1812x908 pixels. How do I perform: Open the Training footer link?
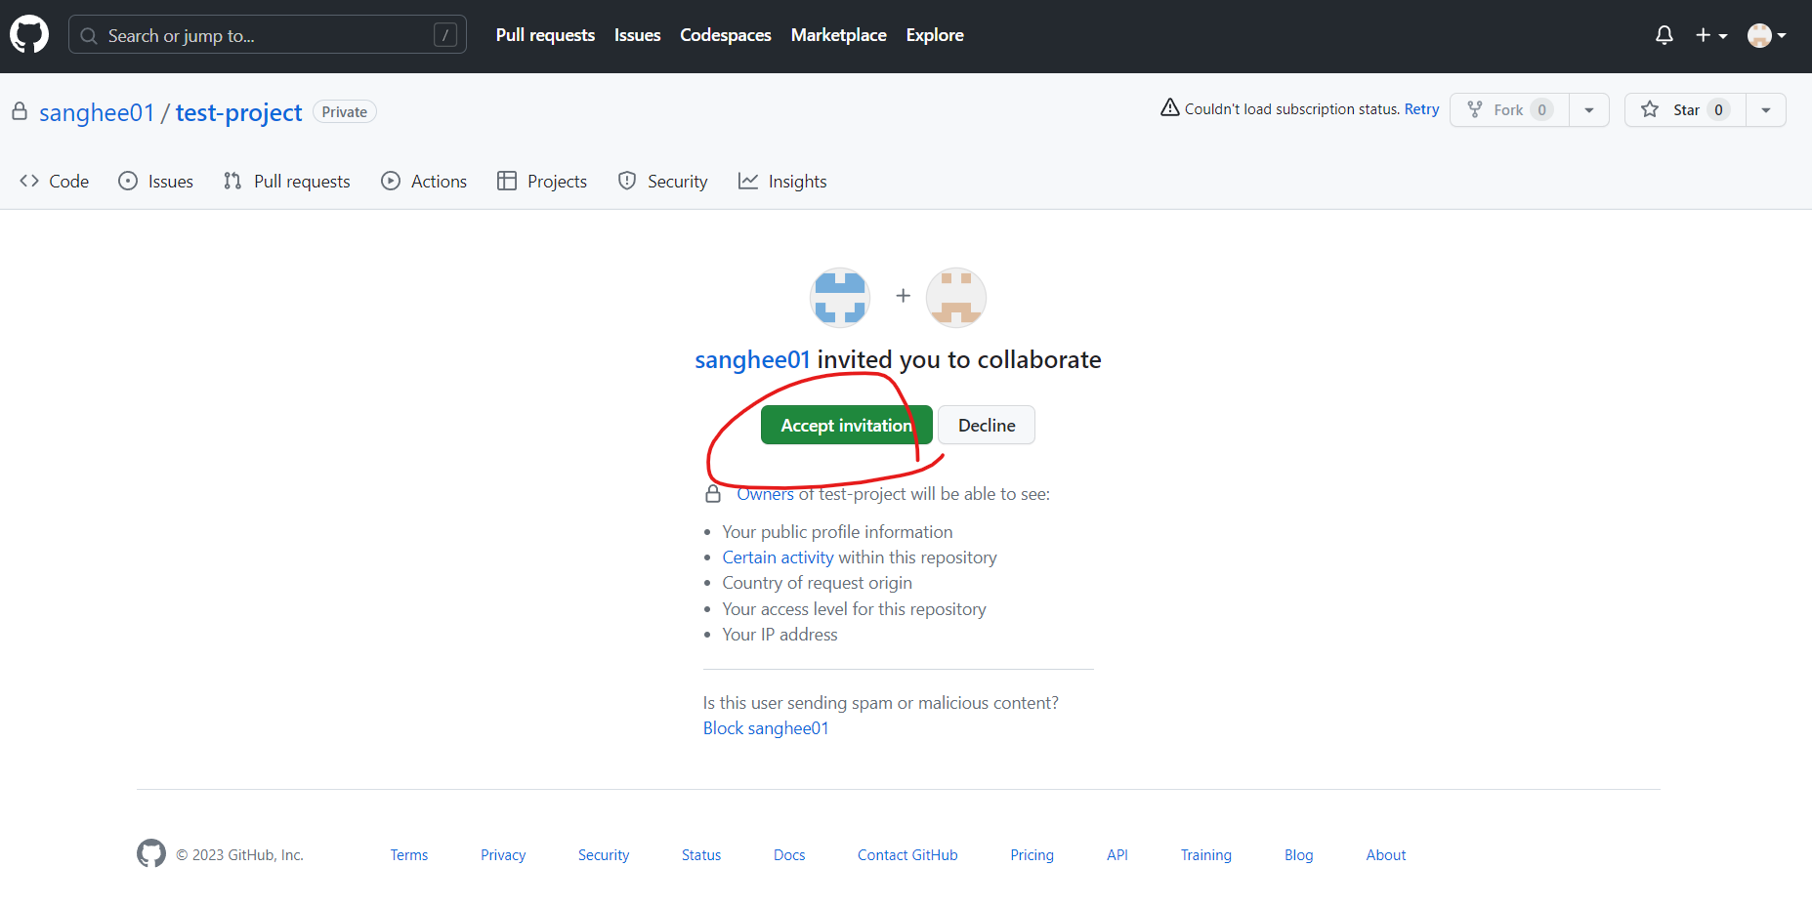coord(1205,855)
